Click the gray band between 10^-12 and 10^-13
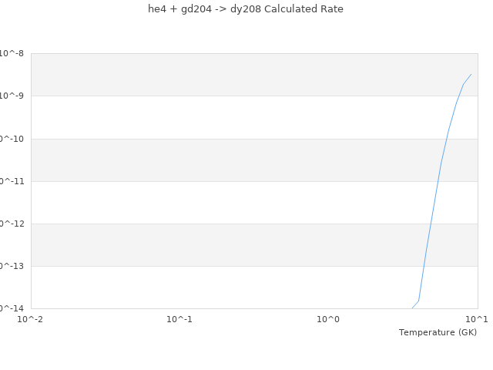This screenshot has width=493, height=370. click(231, 245)
